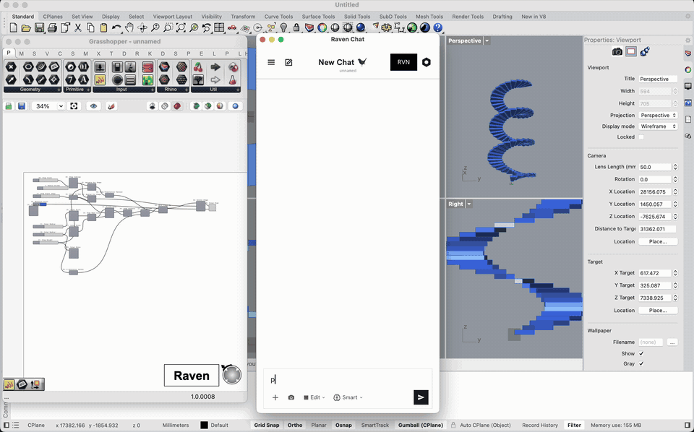Click the Open folder icon in Rhino toolbar

tap(27, 28)
